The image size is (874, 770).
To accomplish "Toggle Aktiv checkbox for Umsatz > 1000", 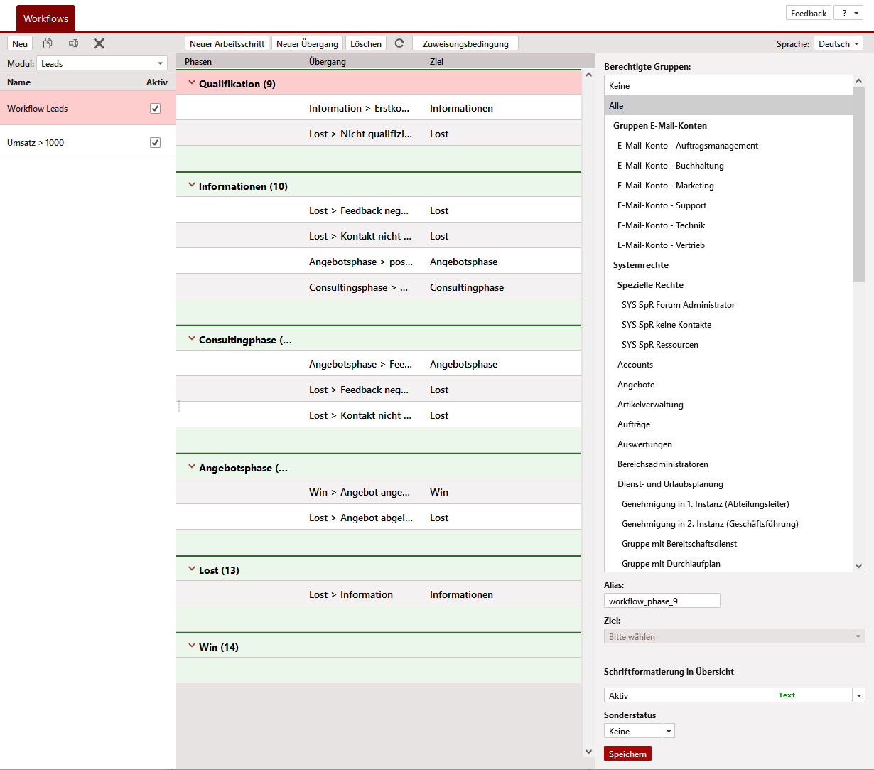I will pyautogui.click(x=155, y=143).
